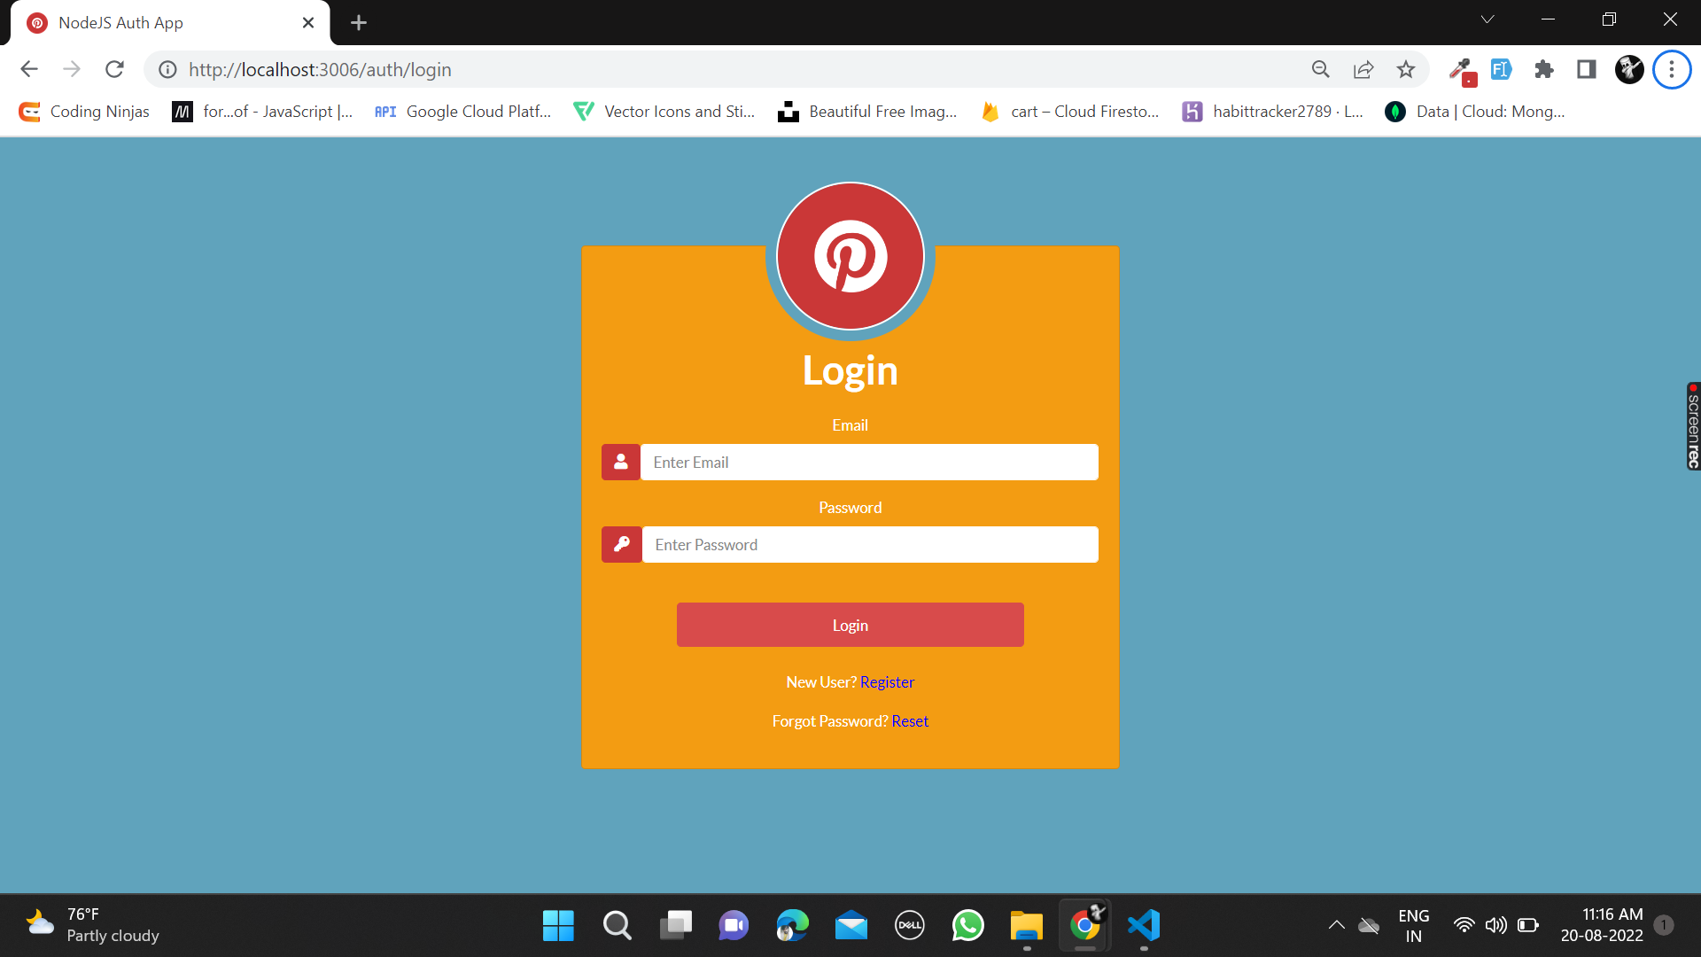The image size is (1701, 957).
Task: Click the Register link
Action: [x=887, y=681]
